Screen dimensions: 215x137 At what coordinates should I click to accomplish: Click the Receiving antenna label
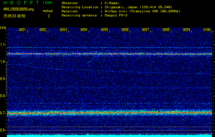(79, 15)
